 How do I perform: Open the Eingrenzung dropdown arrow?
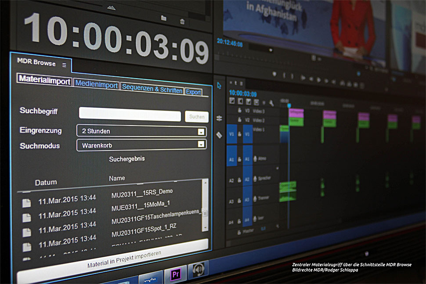click(x=201, y=132)
